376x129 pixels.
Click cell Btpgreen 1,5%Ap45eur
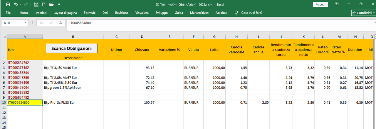click(x=73, y=88)
